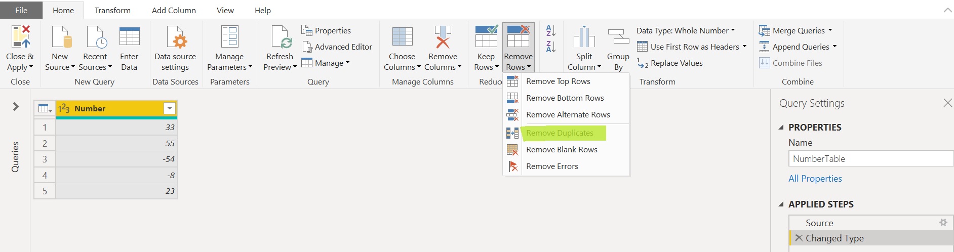
Task: Collapse the PROPERTIES section
Action: click(781, 128)
